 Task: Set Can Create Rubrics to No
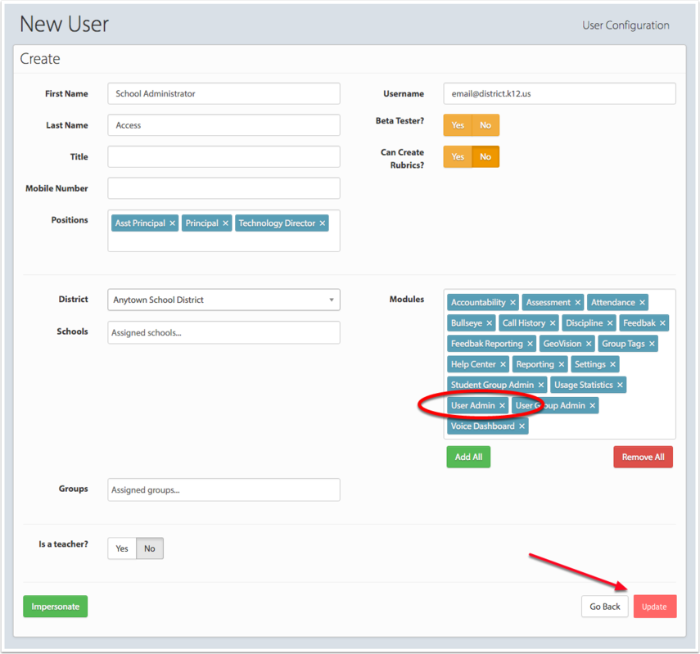(x=485, y=156)
